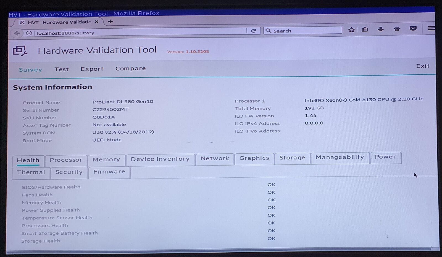Open the bookmarks list icon
This screenshot has height=257, width=442.
pyautogui.click(x=365, y=29)
